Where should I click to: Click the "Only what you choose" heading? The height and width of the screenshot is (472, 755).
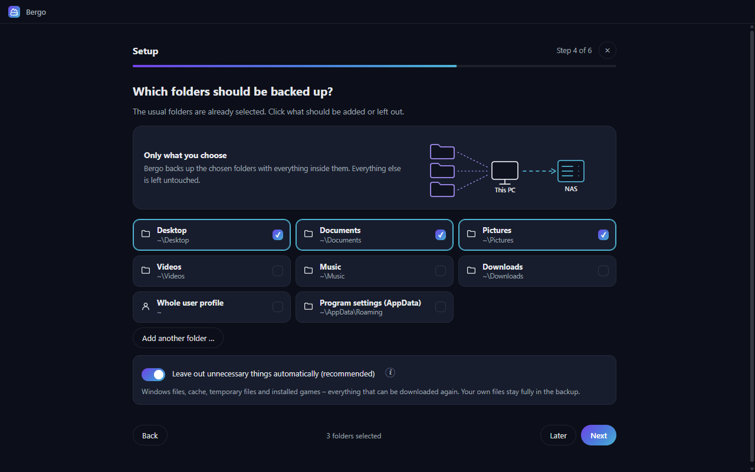pyautogui.click(x=185, y=155)
